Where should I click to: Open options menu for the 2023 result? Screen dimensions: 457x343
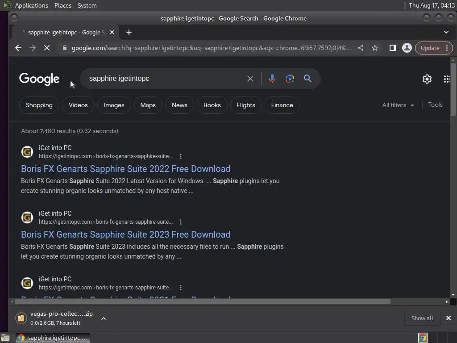181,222
